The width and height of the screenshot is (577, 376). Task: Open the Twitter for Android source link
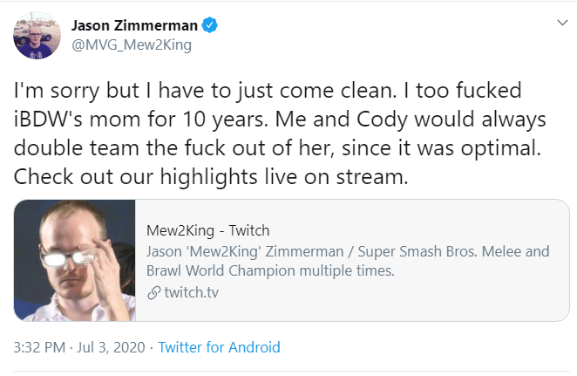pos(219,347)
